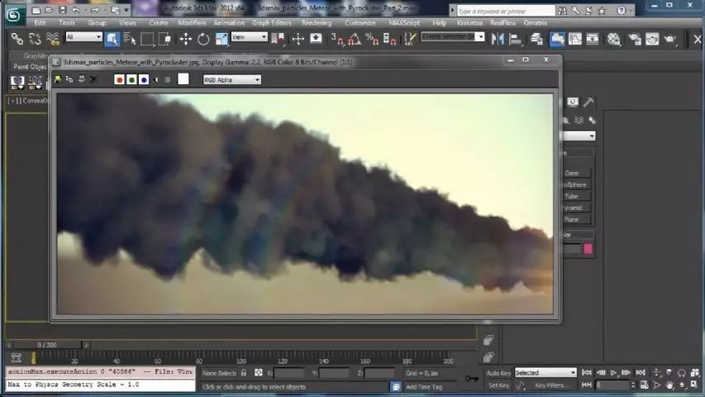The height and width of the screenshot is (397, 705).
Task: Open the Selected key filter dropdown
Action: pyautogui.click(x=545, y=373)
